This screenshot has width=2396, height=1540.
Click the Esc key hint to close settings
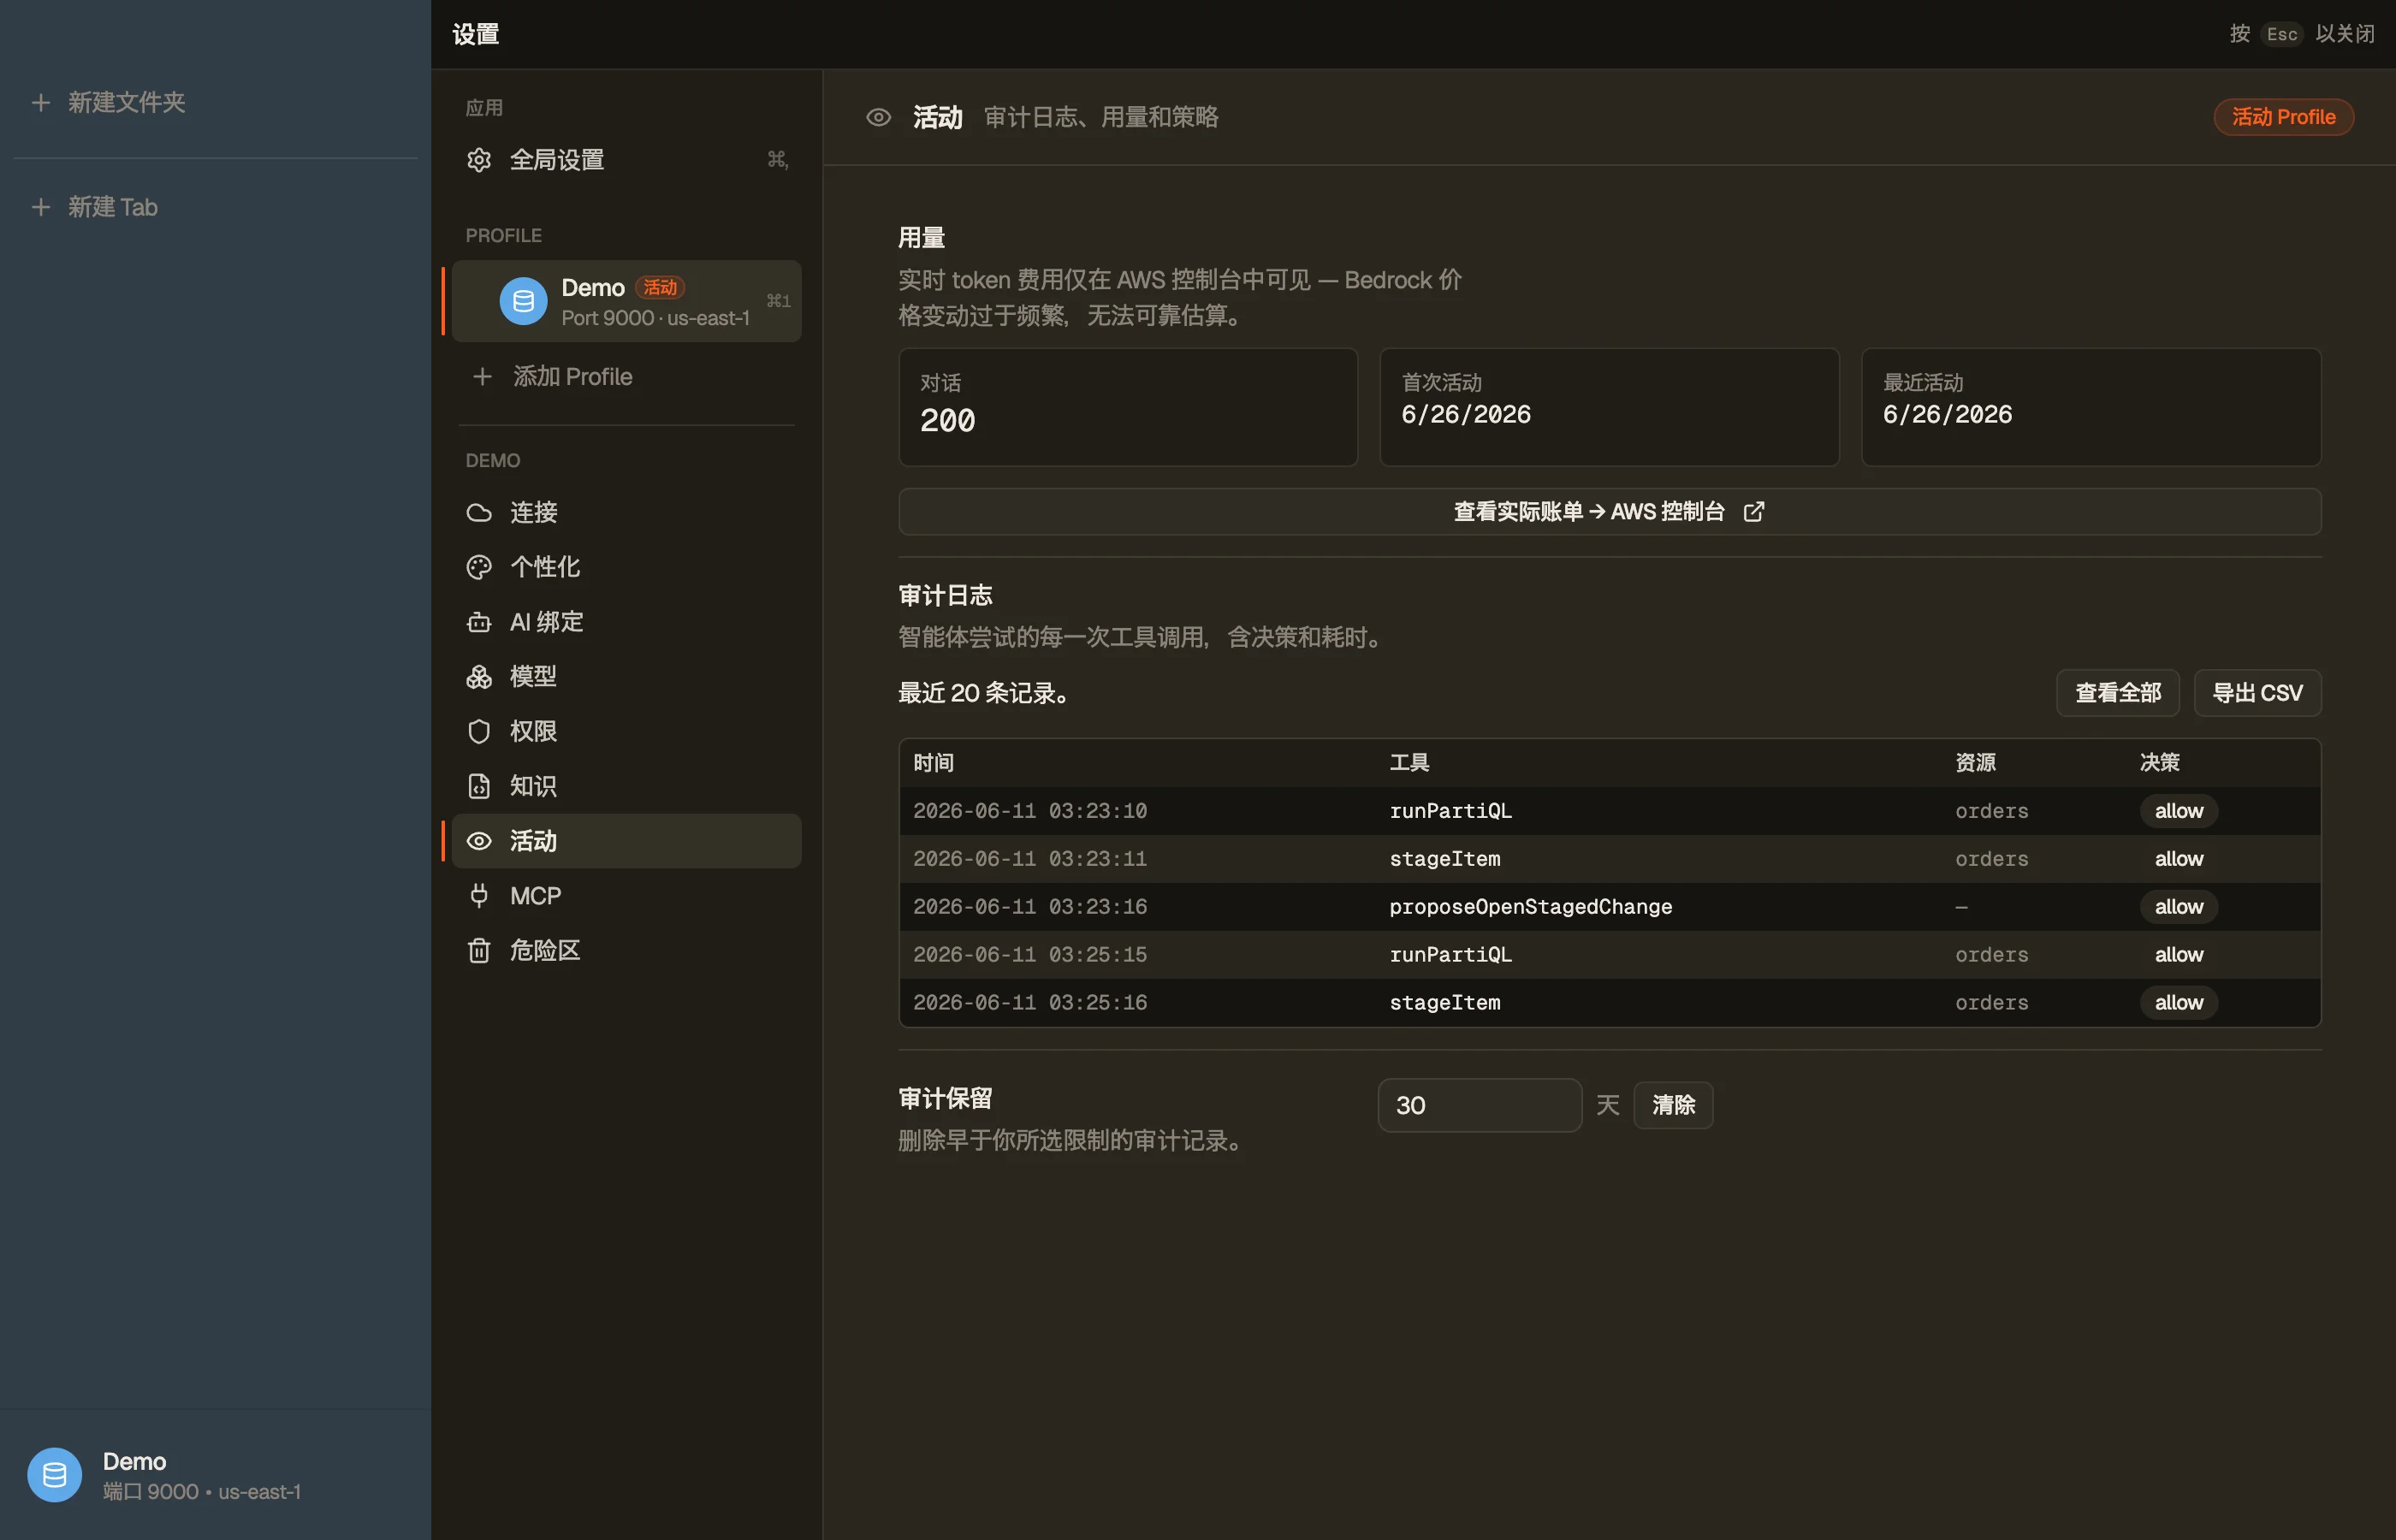(2281, 34)
